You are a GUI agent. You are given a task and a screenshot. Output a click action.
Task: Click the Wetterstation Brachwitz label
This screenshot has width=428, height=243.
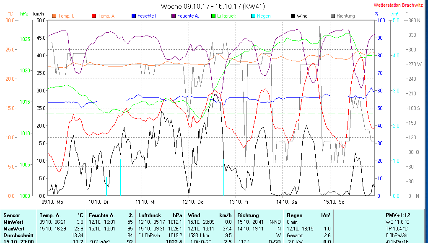[399, 5]
